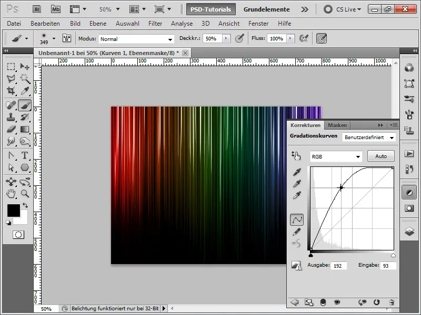This screenshot has width=421, height=315.
Task: Click the white point input slider
Action: coord(393,255)
